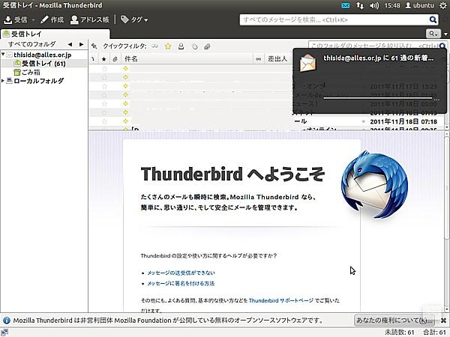Click the 合計: 61 status text
450x337 pixels.
(434, 333)
